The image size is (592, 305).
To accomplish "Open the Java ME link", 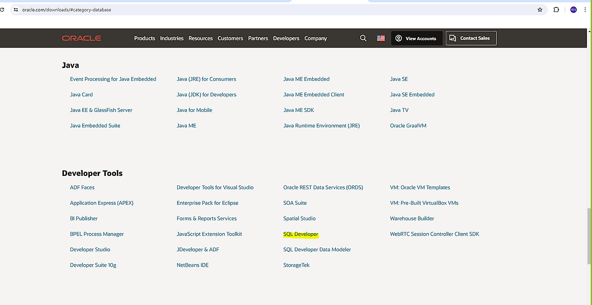I will (x=186, y=125).
